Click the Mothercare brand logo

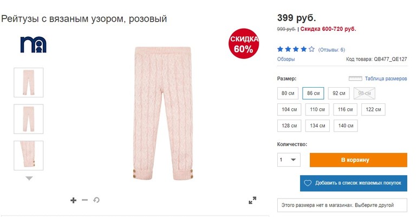tap(34, 44)
